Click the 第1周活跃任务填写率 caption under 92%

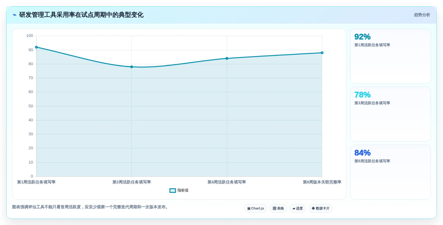(x=372, y=45)
